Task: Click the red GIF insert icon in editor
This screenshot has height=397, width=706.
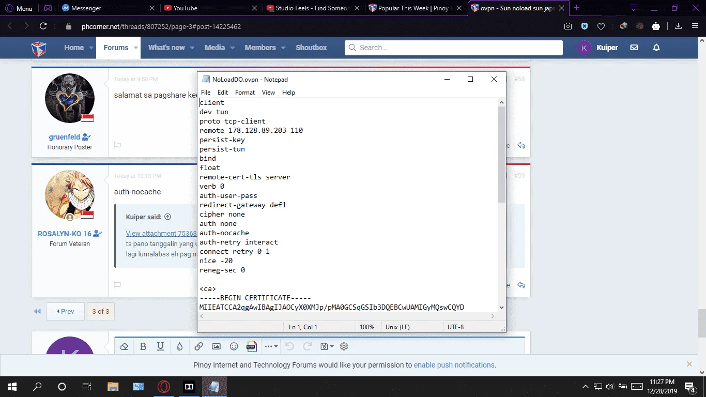Action: 252,346
